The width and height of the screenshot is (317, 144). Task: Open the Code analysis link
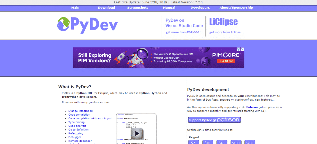click(x=77, y=126)
